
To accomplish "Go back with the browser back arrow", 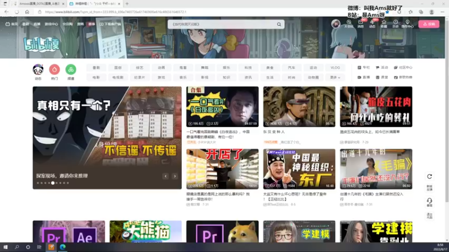I will pos(7,12).
